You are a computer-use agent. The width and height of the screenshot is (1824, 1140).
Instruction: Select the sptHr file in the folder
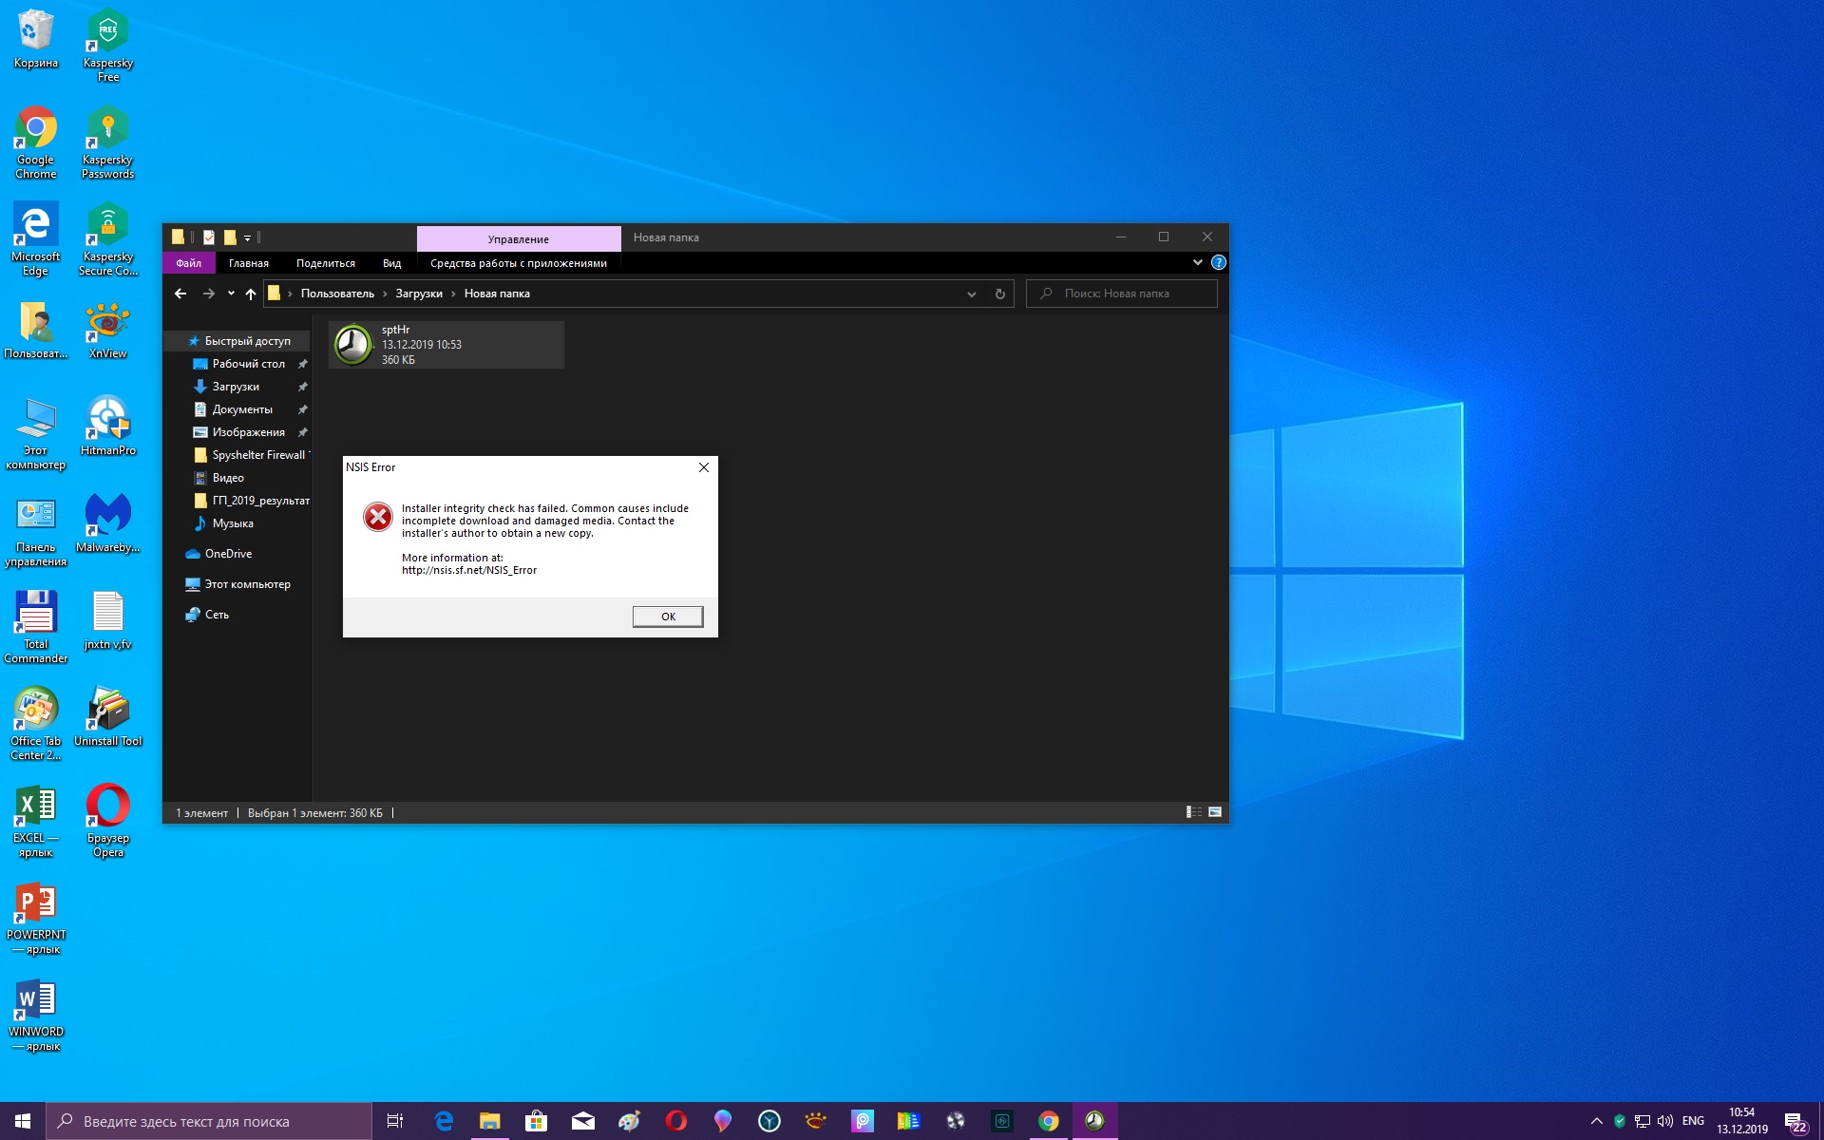(446, 345)
